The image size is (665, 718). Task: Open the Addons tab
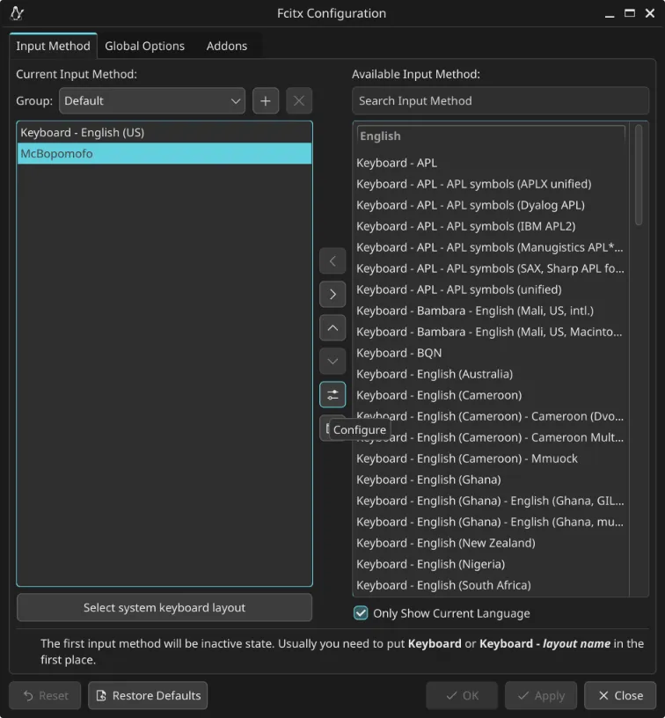pos(227,46)
